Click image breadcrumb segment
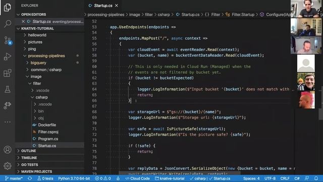 click(x=135, y=15)
